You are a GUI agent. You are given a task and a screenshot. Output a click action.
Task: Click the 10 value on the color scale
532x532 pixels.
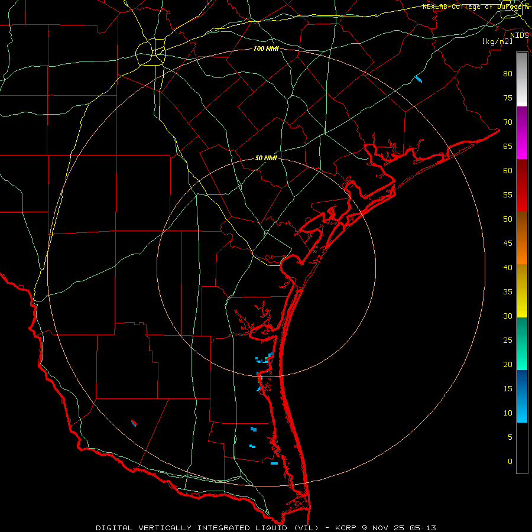coord(508,413)
